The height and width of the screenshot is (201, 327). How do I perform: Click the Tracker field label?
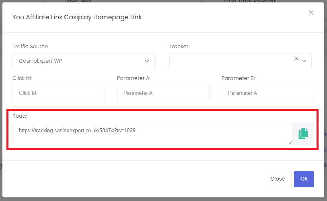pos(179,46)
